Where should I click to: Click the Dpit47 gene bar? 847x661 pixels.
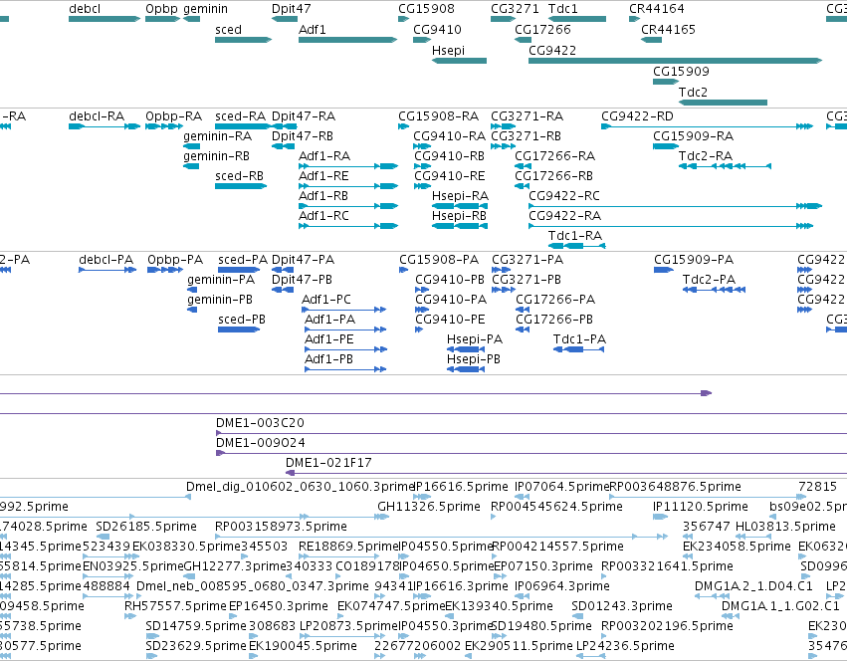tap(284, 19)
